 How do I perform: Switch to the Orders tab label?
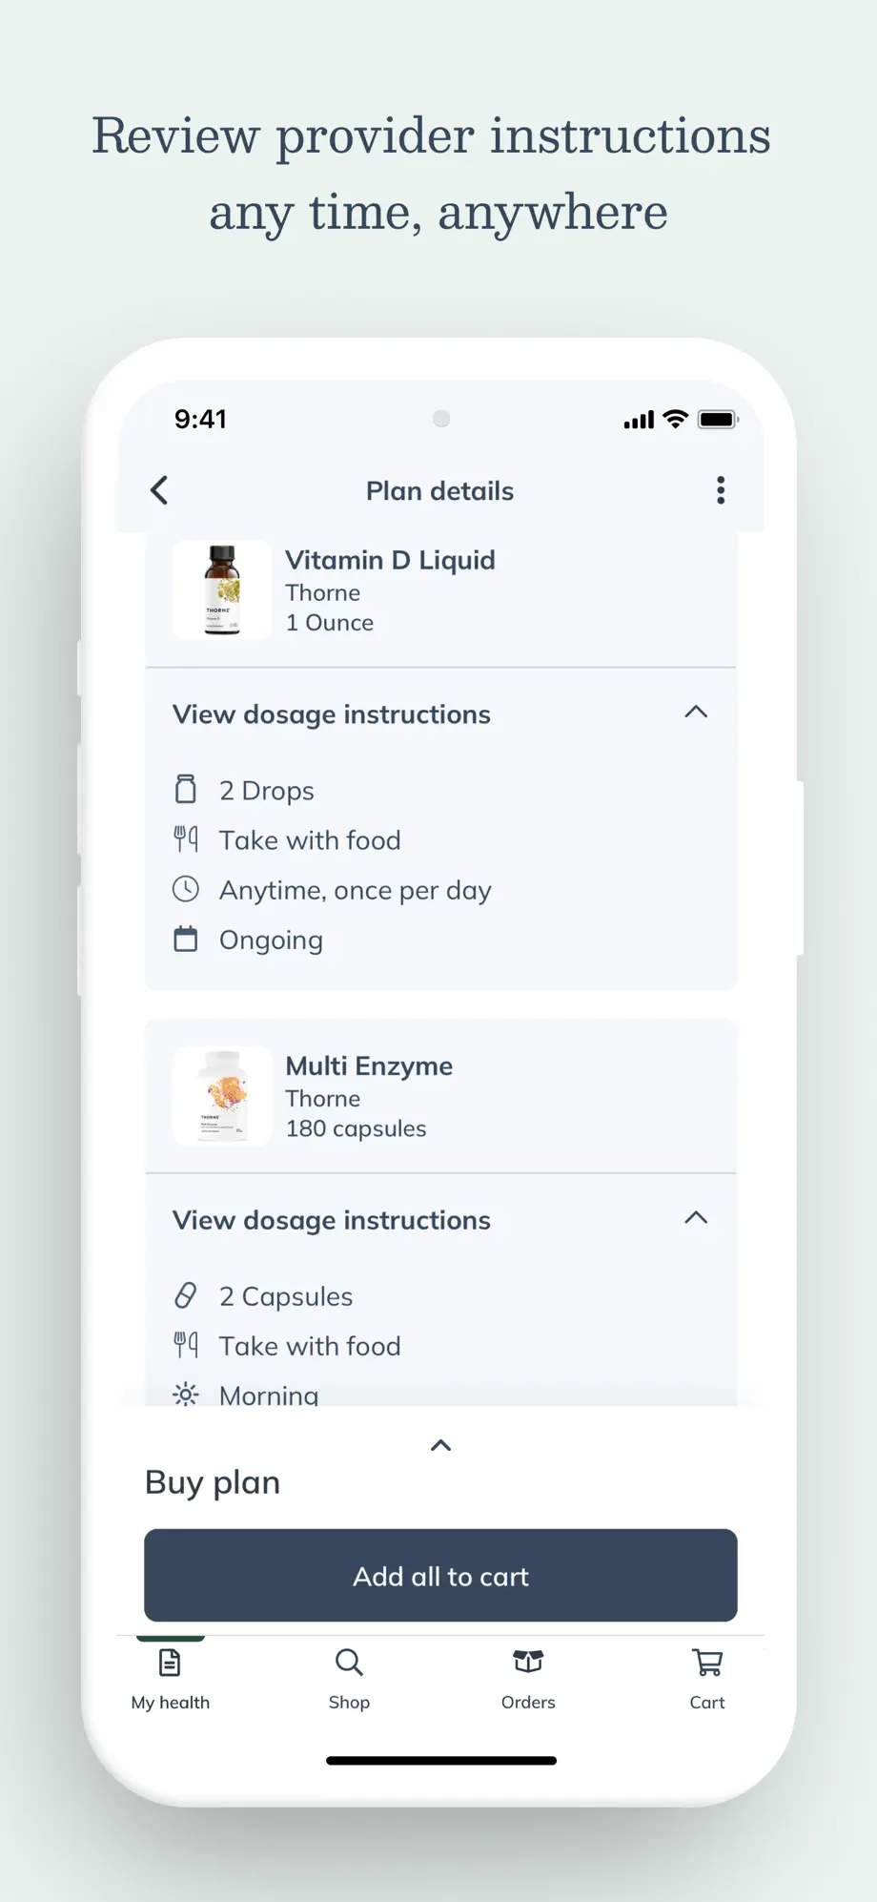(528, 1703)
